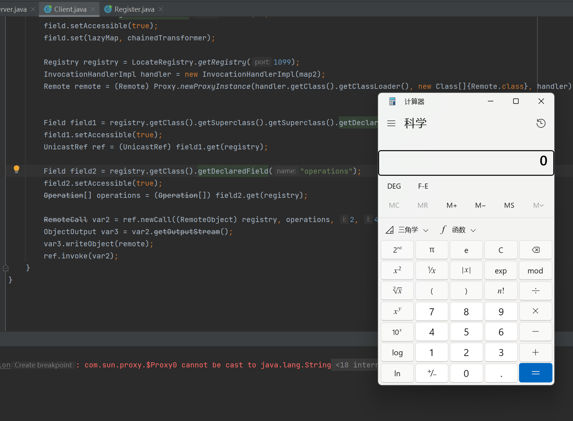Expand the <18 internal lines fold in console
This screenshot has height=421, width=573.
[x=355, y=365]
